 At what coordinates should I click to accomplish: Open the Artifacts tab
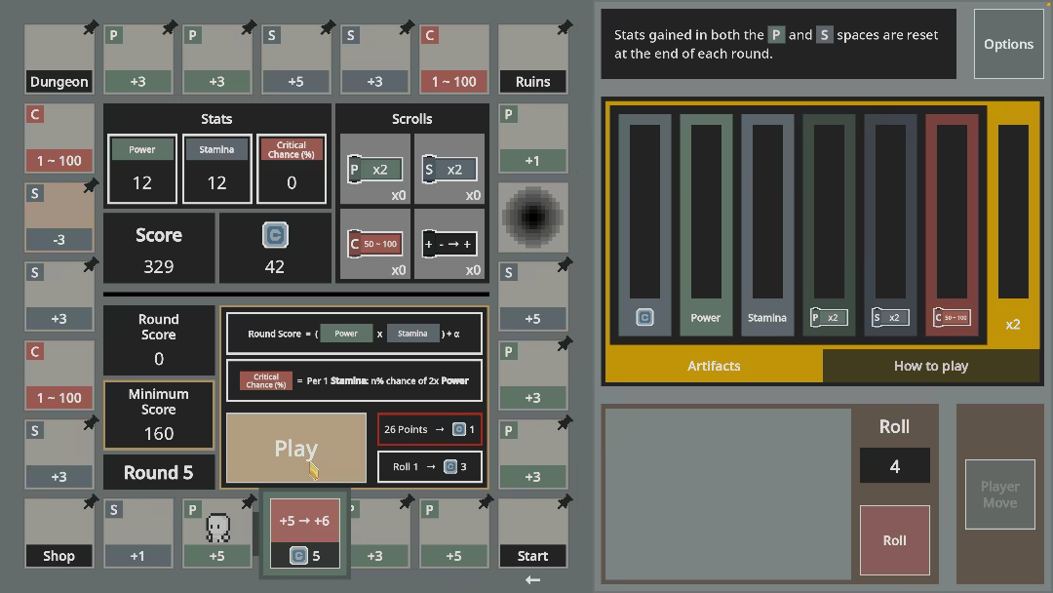[x=714, y=366]
